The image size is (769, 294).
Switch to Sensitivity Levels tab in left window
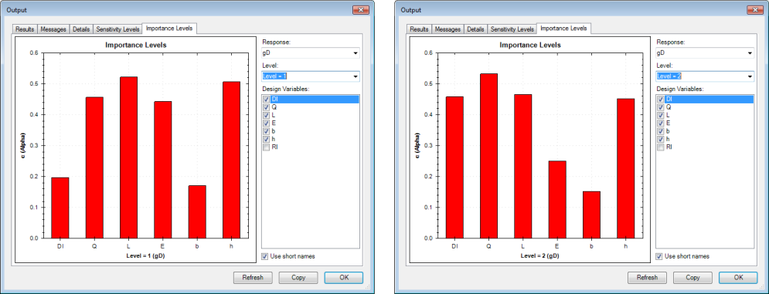click(117, 29)
